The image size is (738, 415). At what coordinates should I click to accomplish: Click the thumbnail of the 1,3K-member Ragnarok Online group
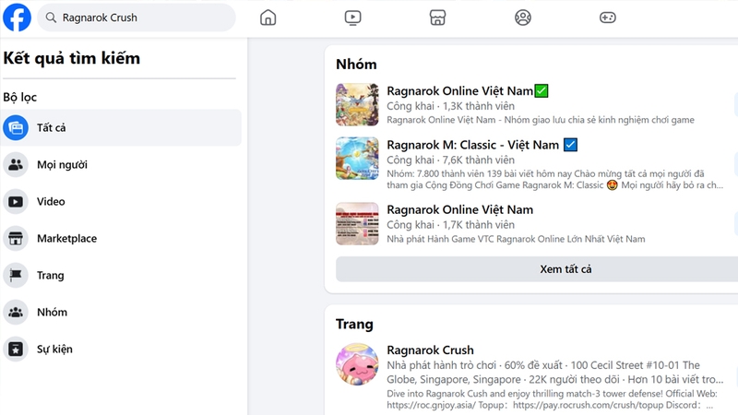pyautogui.click(x=357, y=104)
